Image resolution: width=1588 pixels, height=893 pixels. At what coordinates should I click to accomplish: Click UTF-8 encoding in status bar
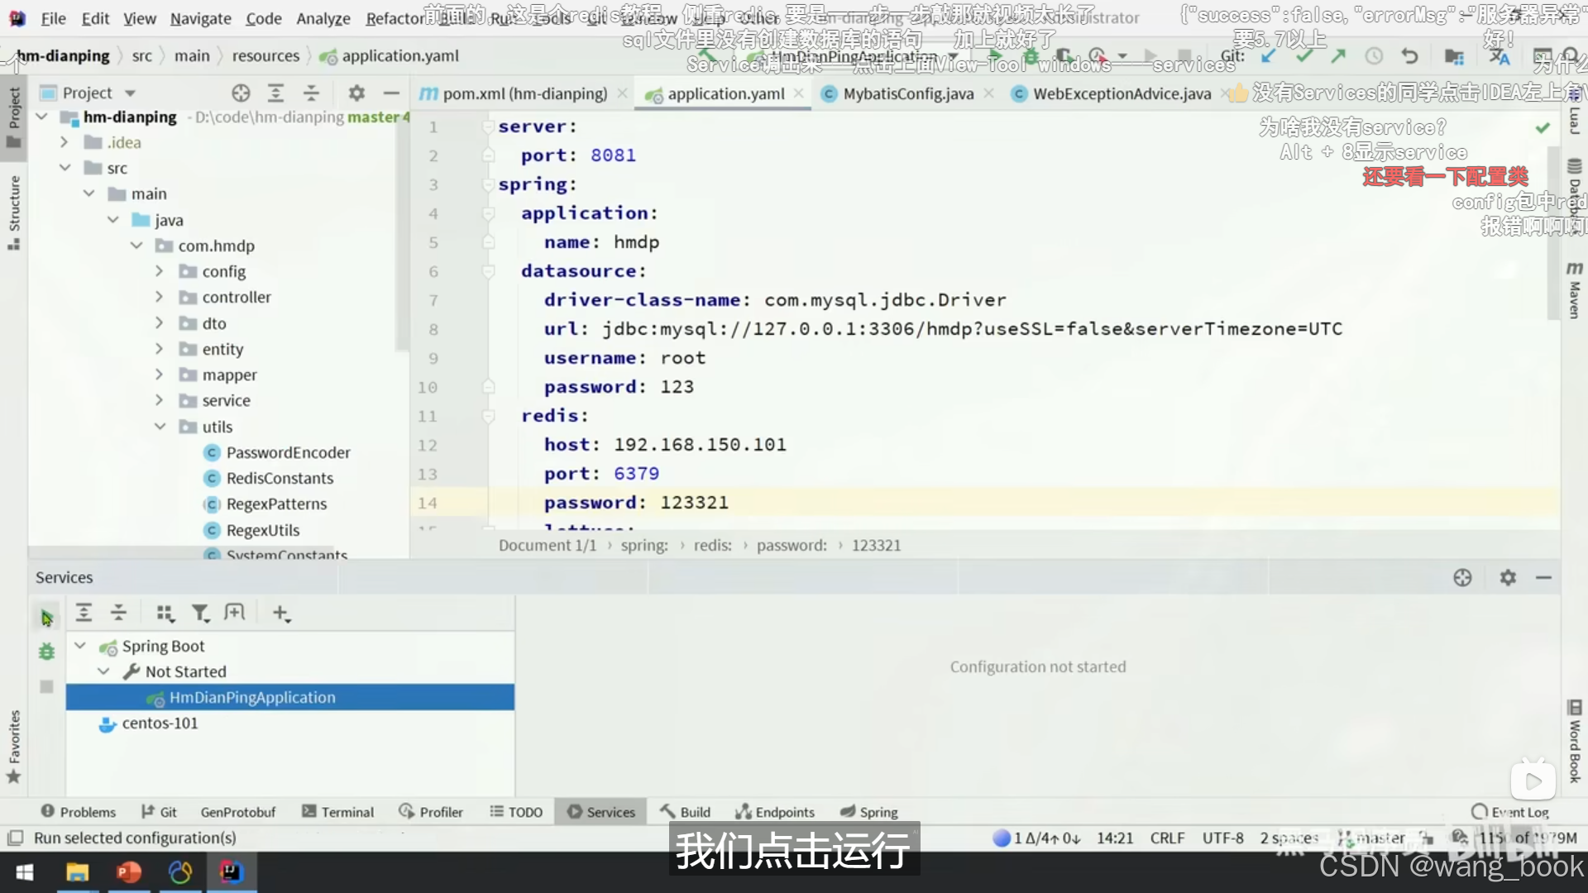click(x=1222, y=838)
